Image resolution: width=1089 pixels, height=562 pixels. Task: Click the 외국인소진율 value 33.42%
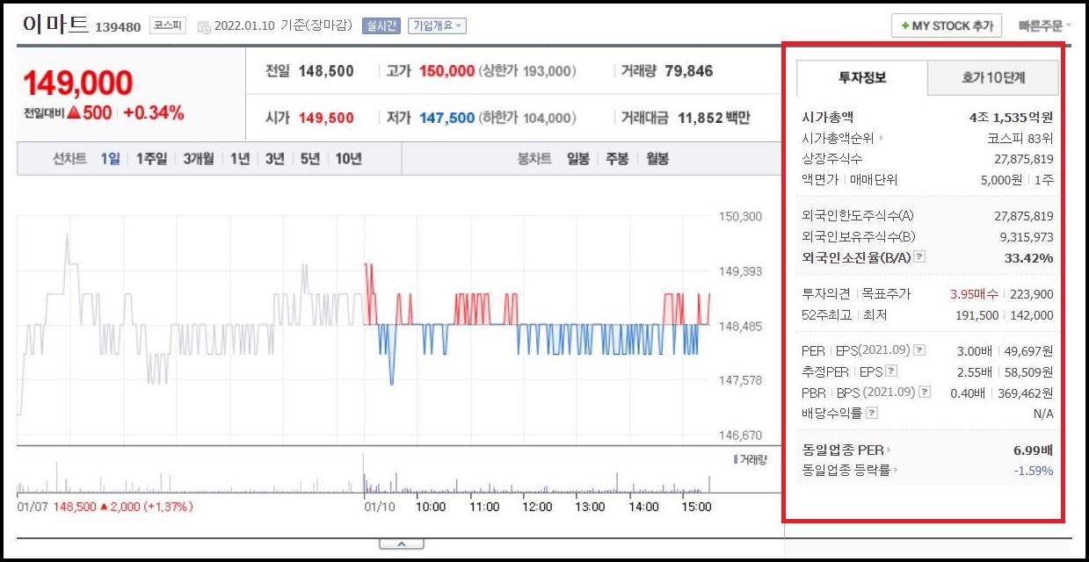tap(1028, 257)
